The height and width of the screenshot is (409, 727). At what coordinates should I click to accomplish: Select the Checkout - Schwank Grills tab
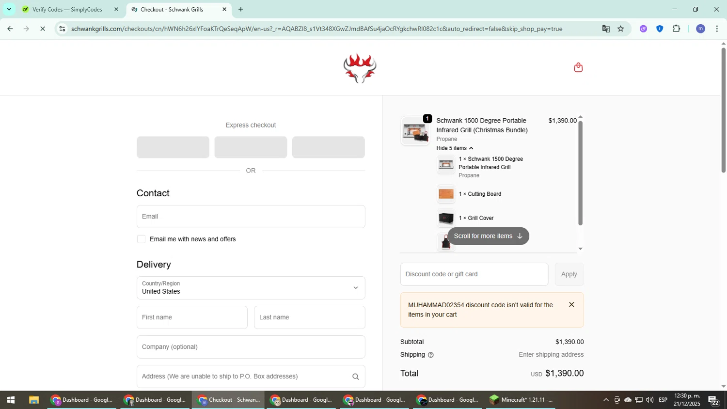[172, 9]
